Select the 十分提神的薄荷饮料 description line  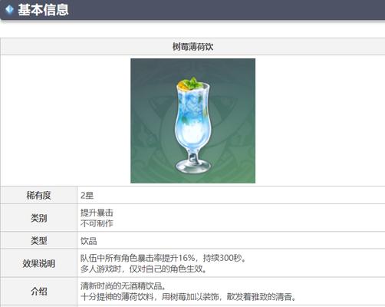click(189, 297)
